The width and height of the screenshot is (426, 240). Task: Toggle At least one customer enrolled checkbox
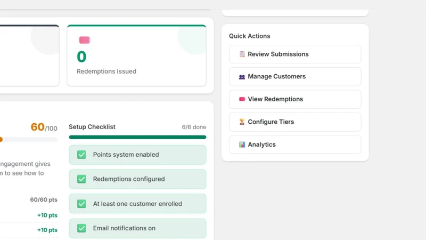(x=81, y=204)
